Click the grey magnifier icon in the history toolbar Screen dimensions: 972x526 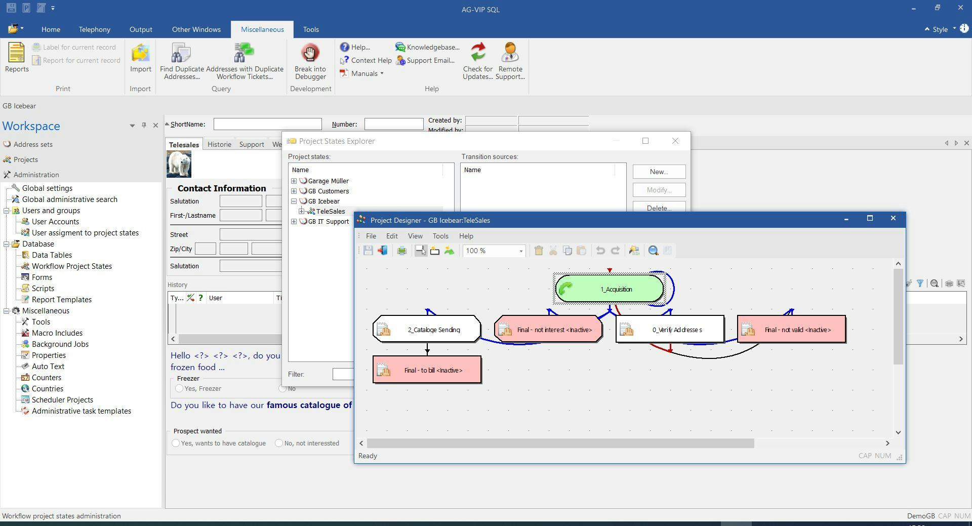(x=935, y=284)
